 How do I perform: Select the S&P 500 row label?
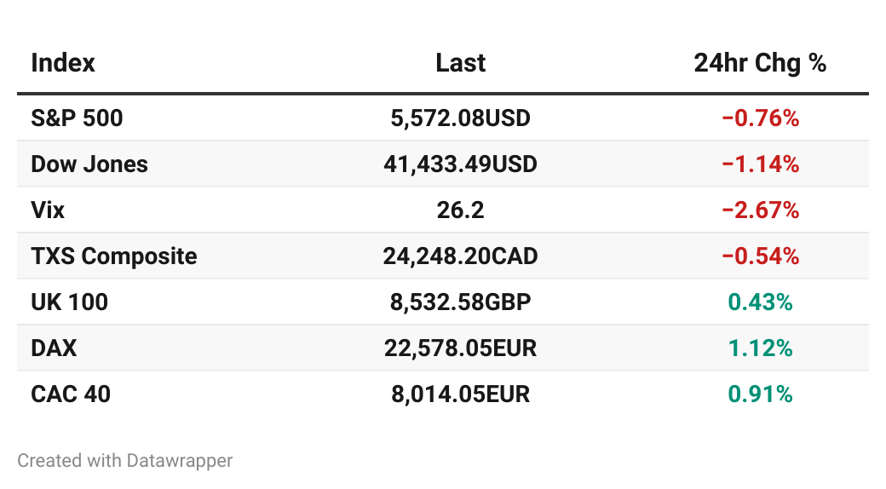77,118
